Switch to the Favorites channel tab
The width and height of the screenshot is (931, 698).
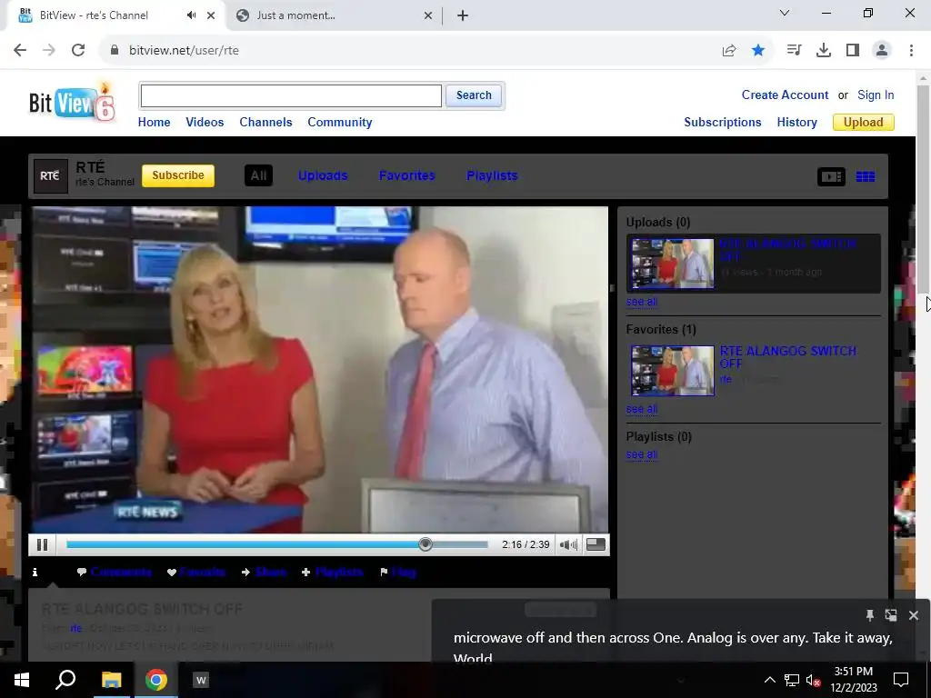coord(406,175)
